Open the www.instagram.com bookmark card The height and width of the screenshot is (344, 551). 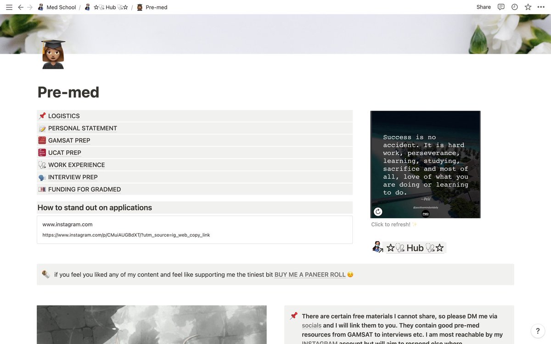195,229
